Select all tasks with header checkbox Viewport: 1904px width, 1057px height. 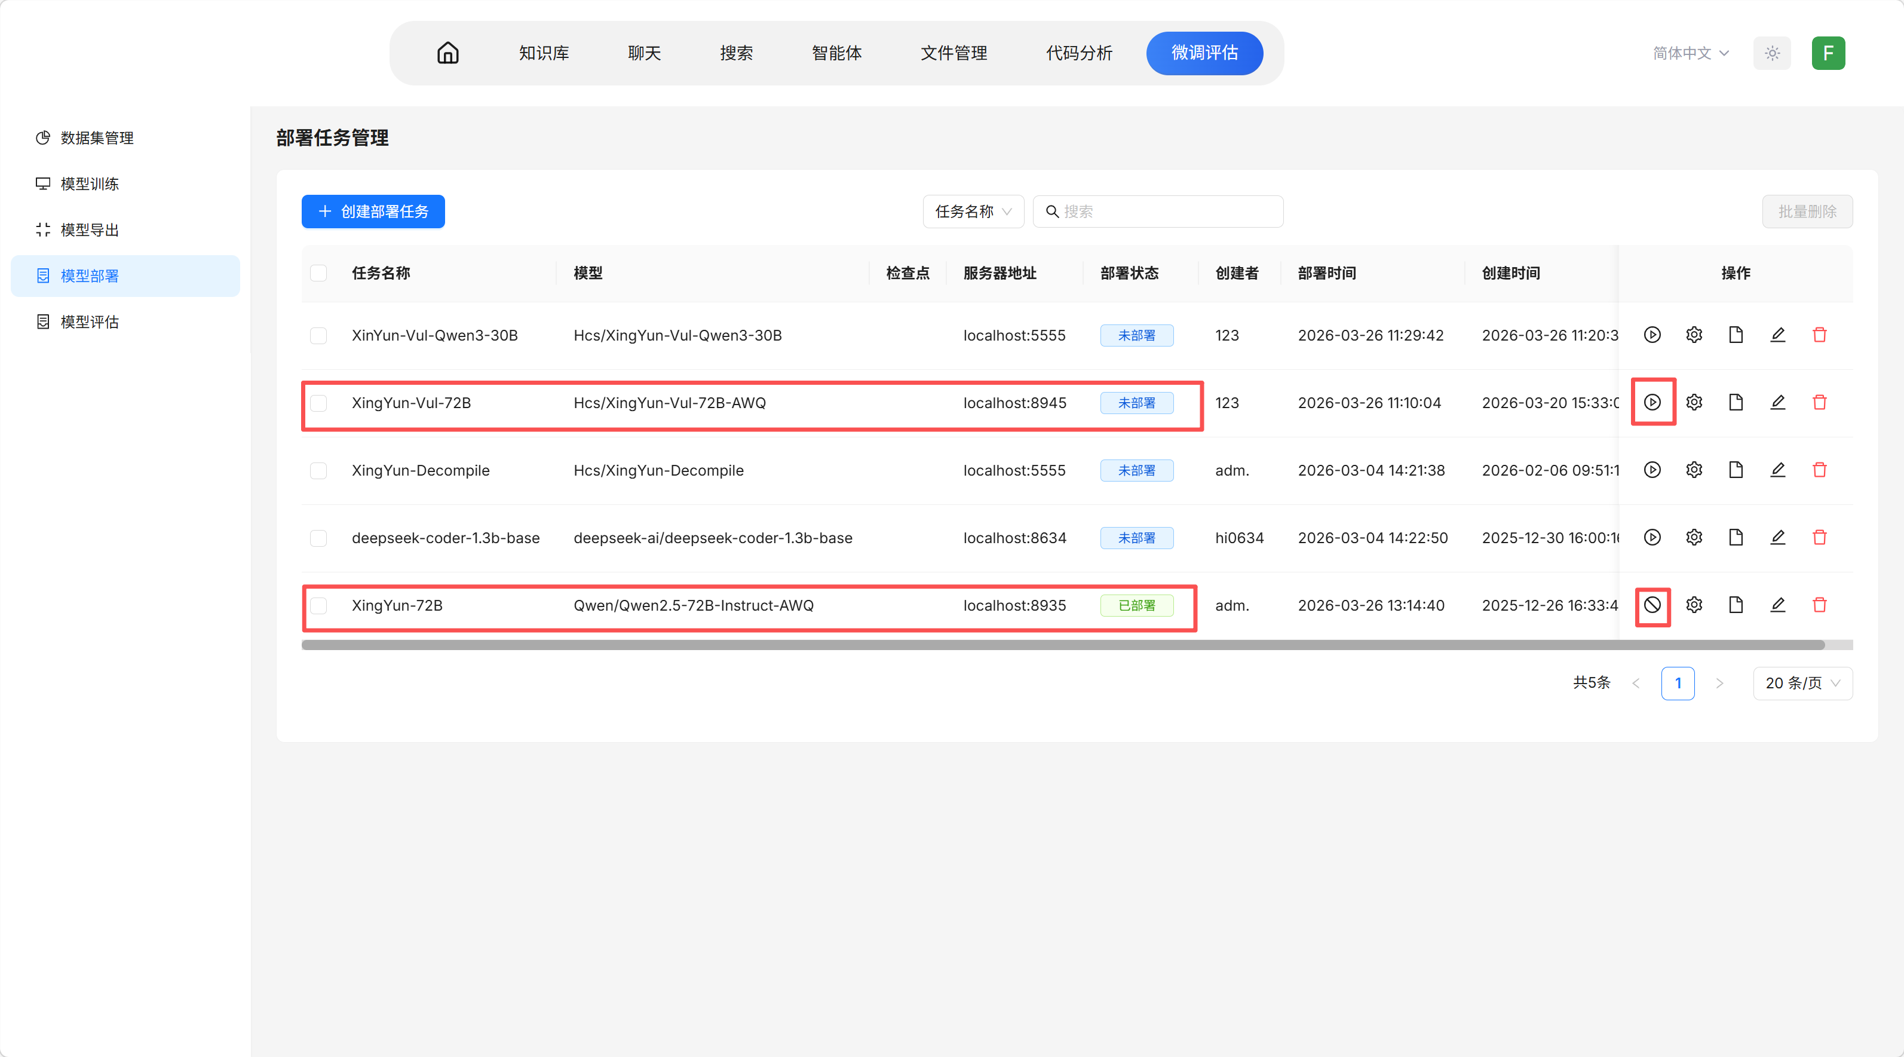[x=319, y=272]
